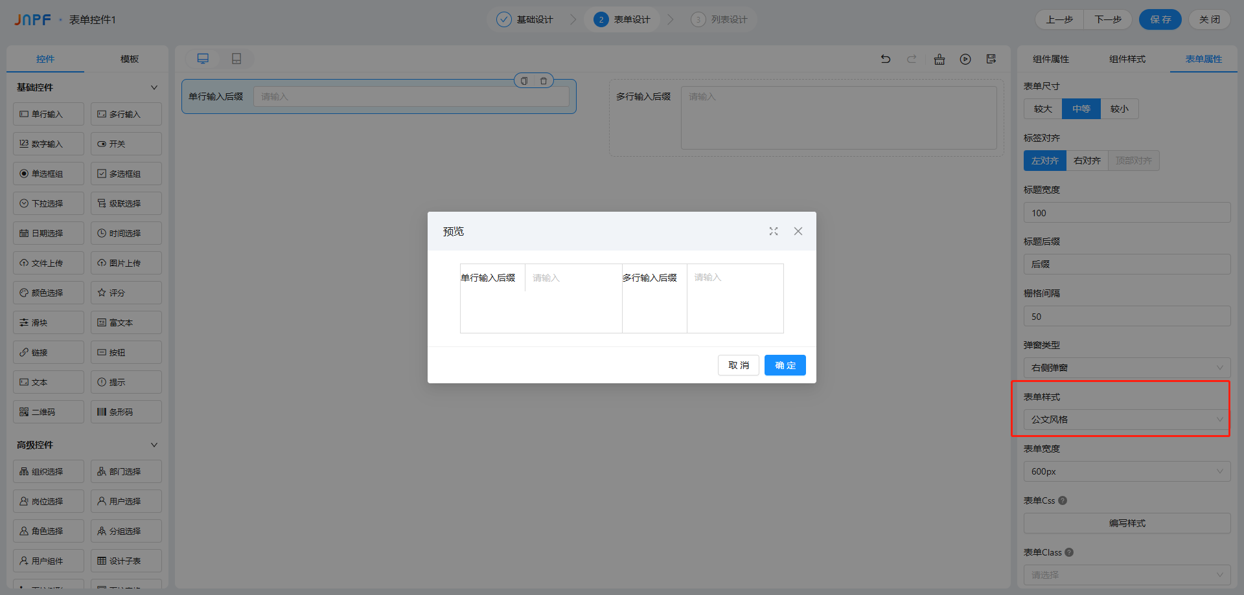Switch to the 模板 tab
The width and height of the screenshot is (1244, 595).
point(130,59)
